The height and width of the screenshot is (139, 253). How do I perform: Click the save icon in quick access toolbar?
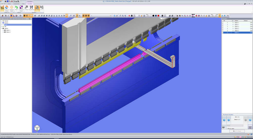16,1
